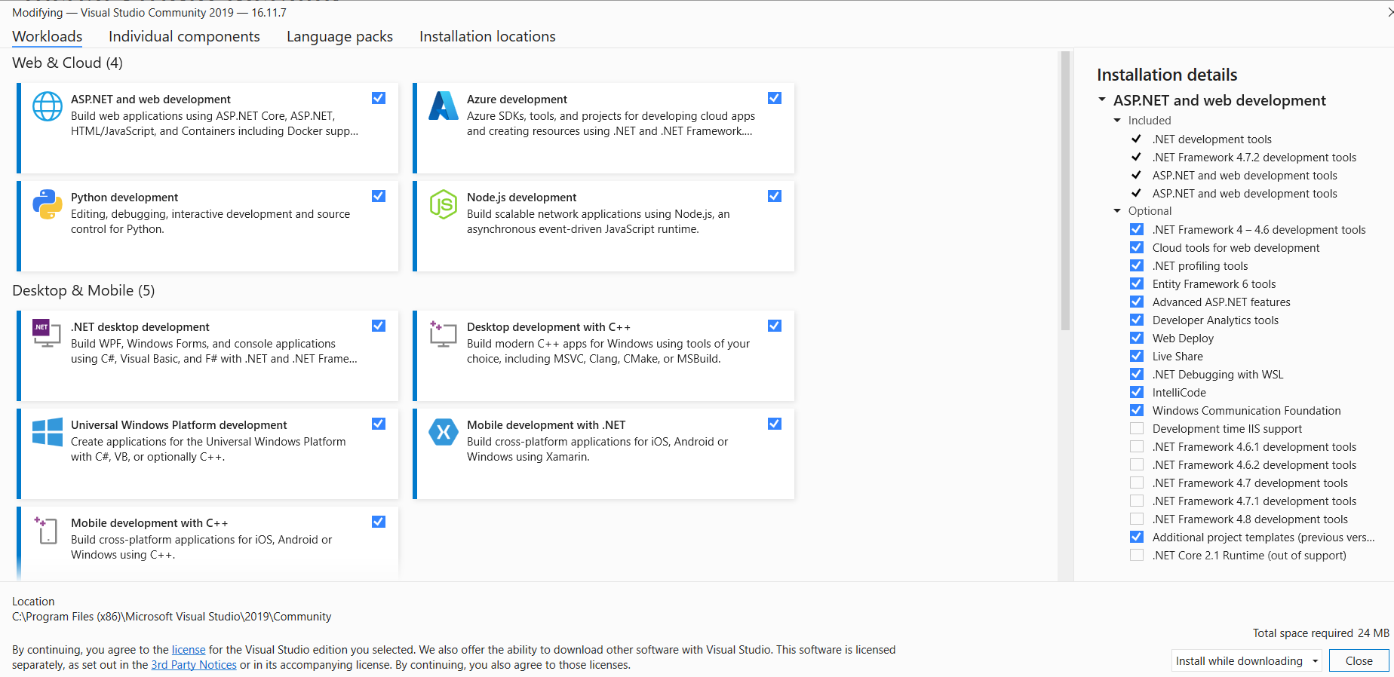Screen dimensions: 1394x677
Task: Uncheck Cloud tools for web development
Action: point(1137,247)
